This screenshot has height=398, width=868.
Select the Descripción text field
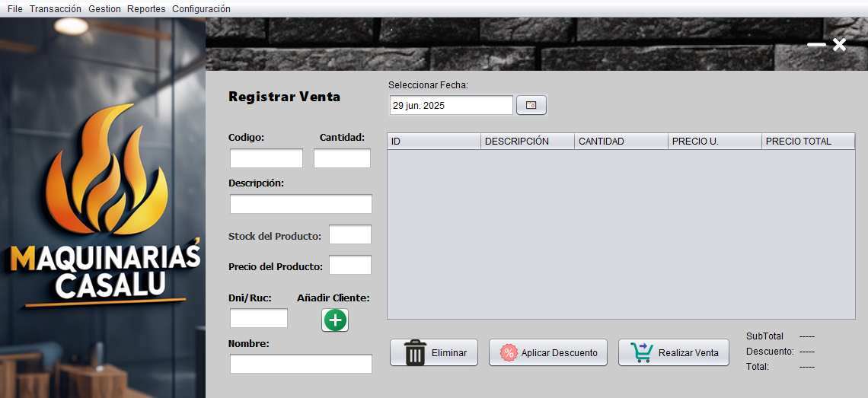click(x=301, y=204)
